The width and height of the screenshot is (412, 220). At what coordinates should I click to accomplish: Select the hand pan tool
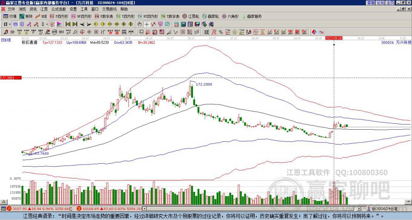click(139, 24)
